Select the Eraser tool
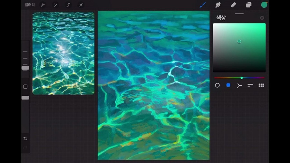290x163 pixels. [x=234, y=5]
